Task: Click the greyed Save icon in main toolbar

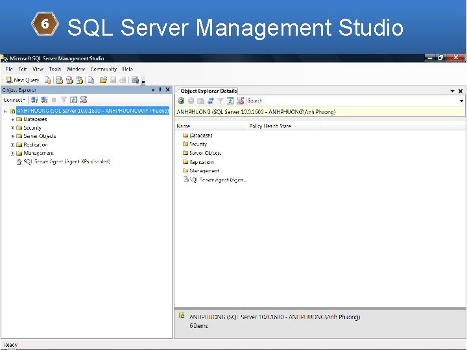Action: pyautogui.click(x=113, y=80)
